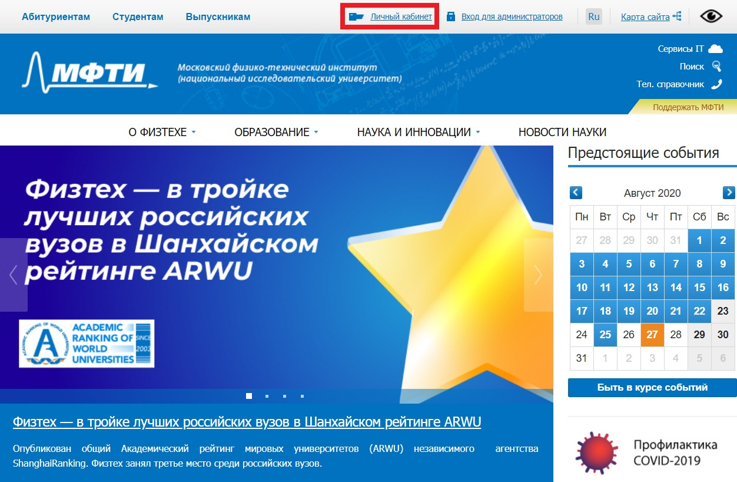Screen dimensions: 737x482
Task: Click the Academic Ranking of World Universities logo
Action: pos(87,344)
